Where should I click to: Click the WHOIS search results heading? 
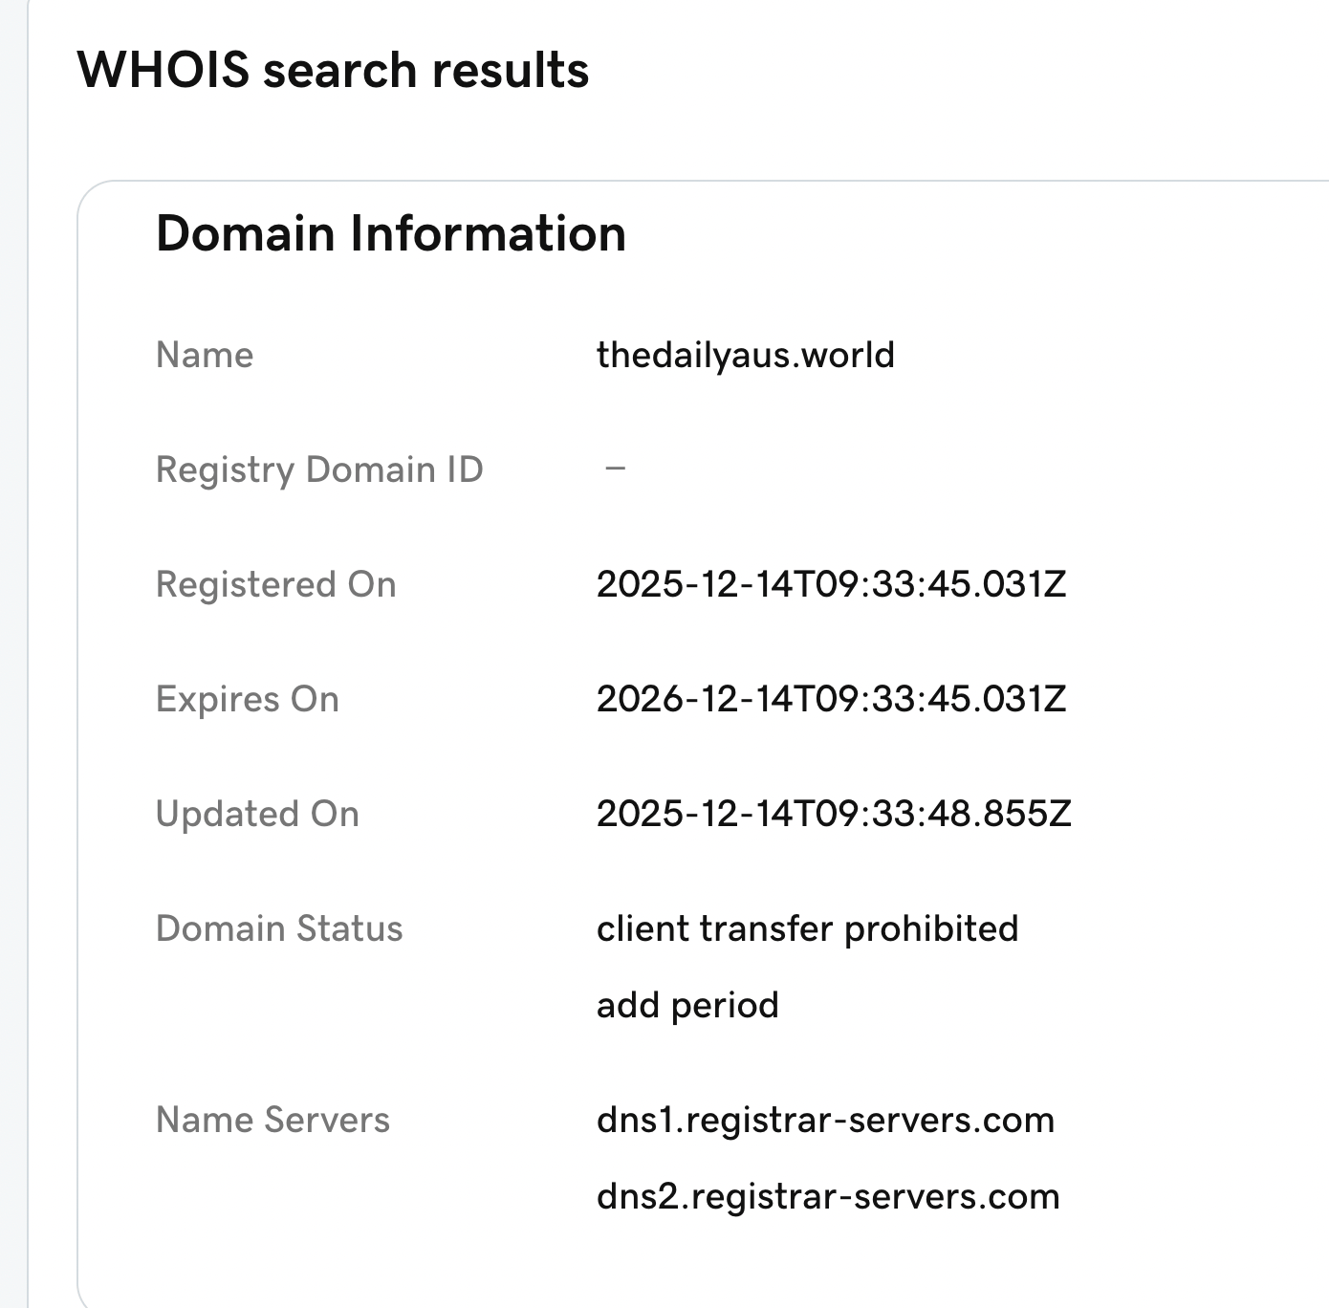(333, 71)
